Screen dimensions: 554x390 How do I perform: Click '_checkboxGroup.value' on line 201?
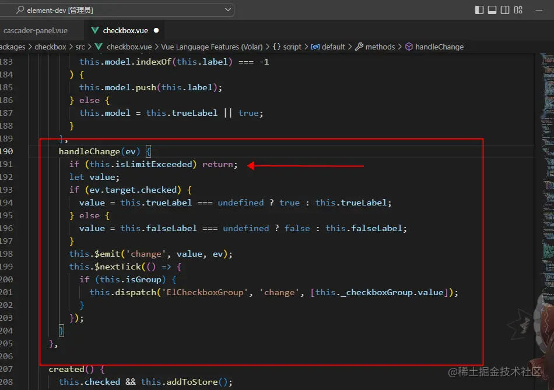(x=392, y=292)
